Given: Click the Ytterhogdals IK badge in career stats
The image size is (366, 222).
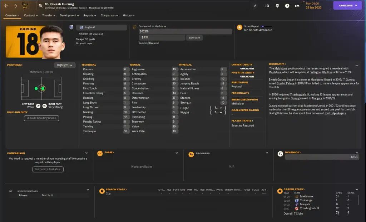Looking at the screenshot, I should tap(297, 208).
